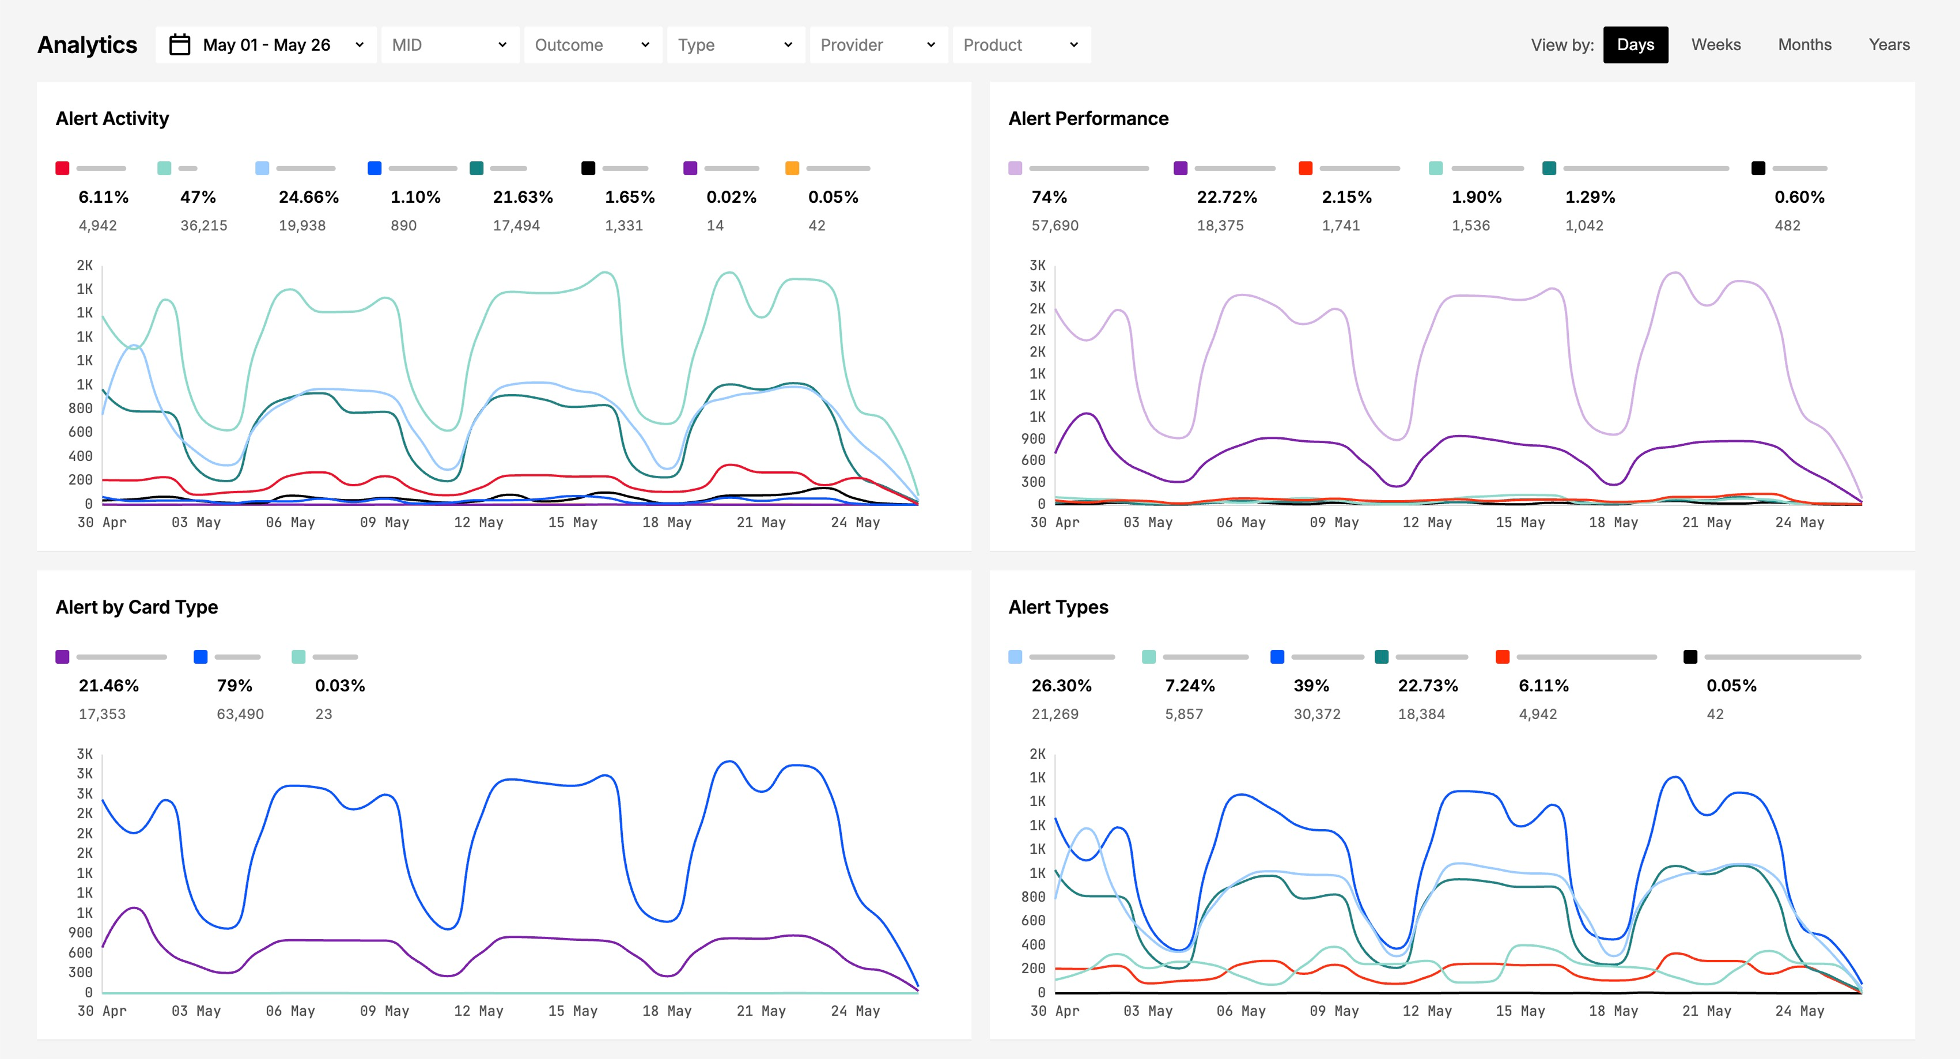Expand the Product filter dropdown
Viewport: 1960px width, 1059px height.
[1021, 45]
